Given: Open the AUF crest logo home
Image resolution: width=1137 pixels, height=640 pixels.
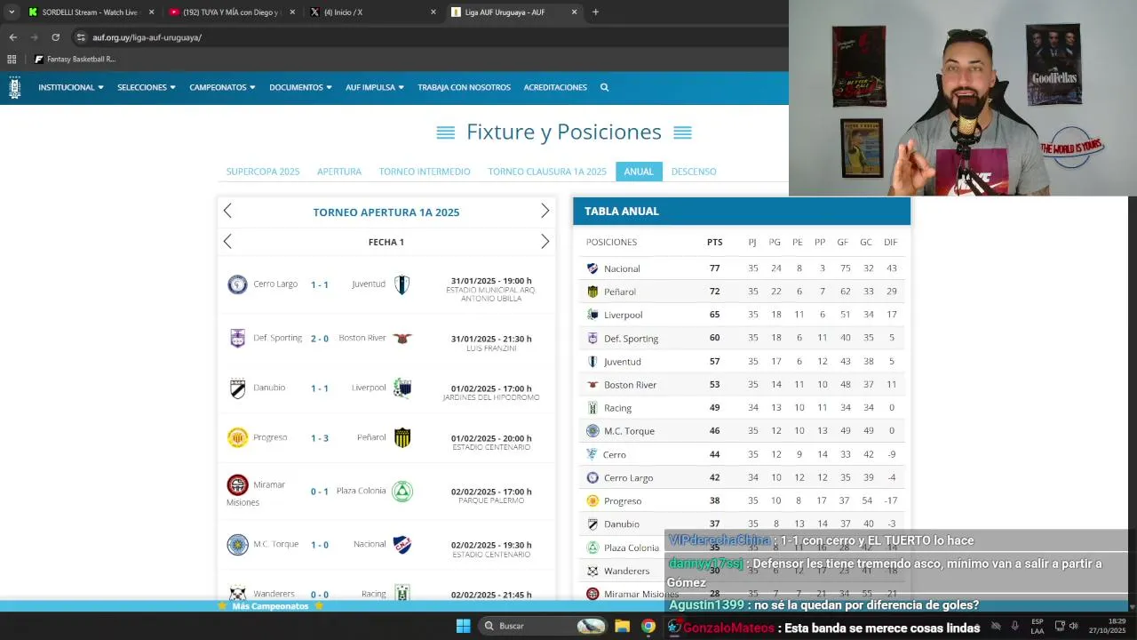Looking at the screenshot, I should click(x=14, y=87).
